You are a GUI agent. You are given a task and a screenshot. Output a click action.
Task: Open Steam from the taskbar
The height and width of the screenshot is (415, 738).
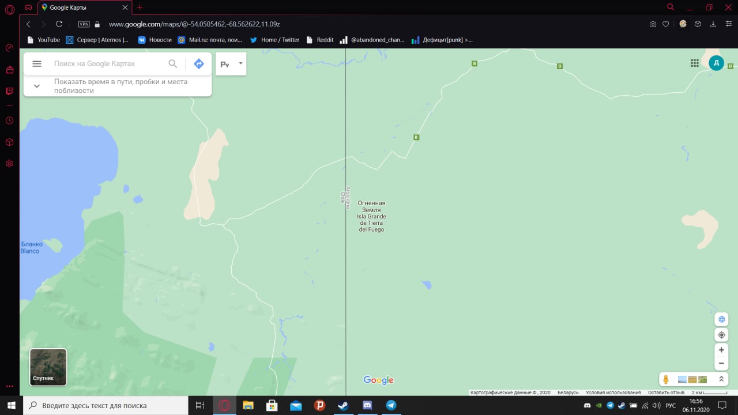click(x=343, y=405)
